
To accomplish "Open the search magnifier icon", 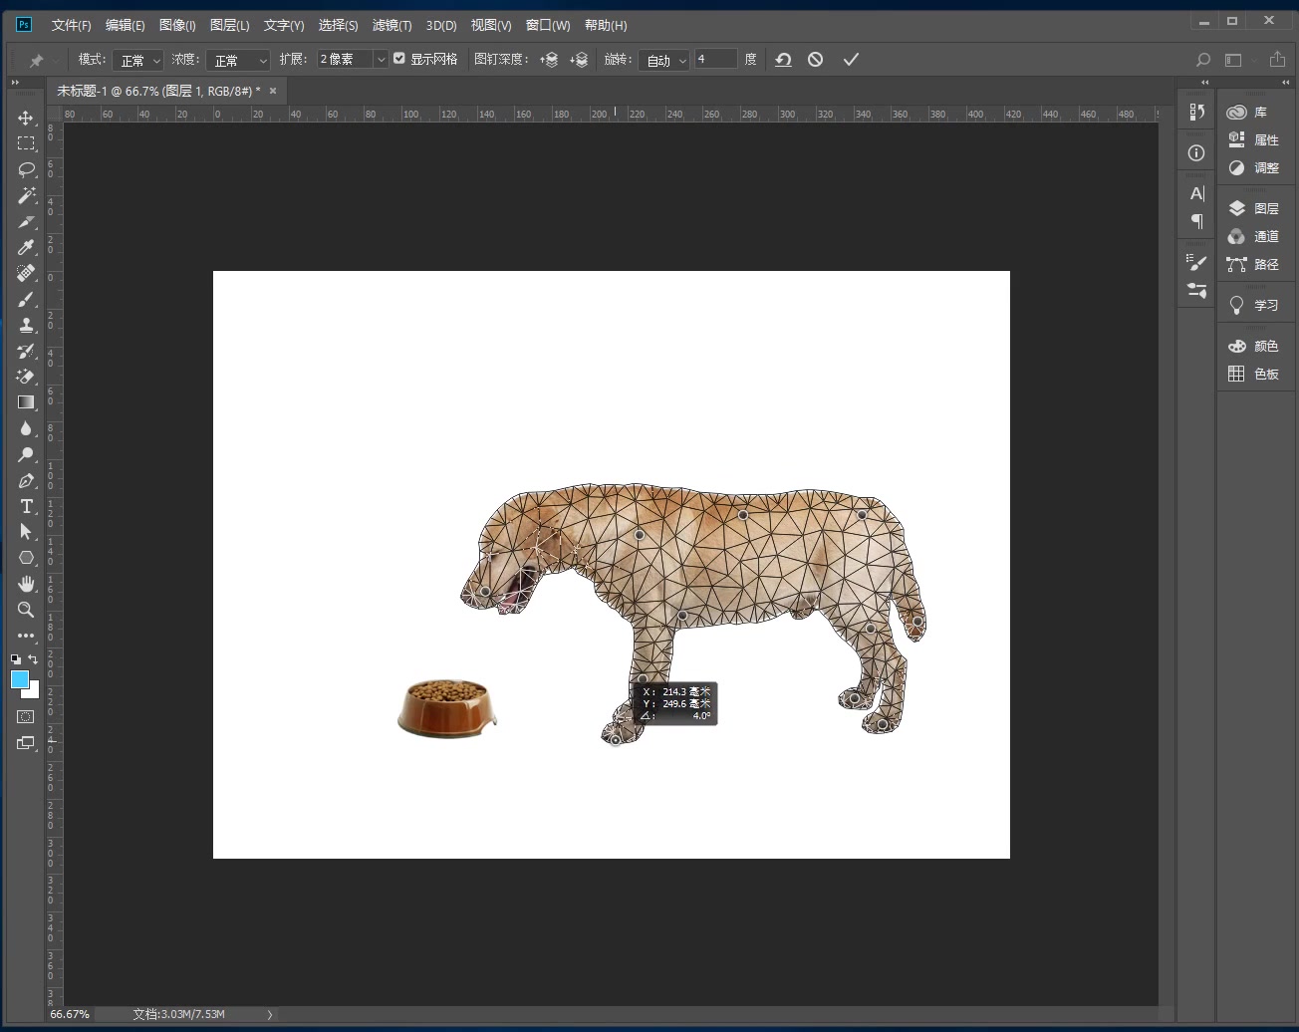I will coord(1202,60).
